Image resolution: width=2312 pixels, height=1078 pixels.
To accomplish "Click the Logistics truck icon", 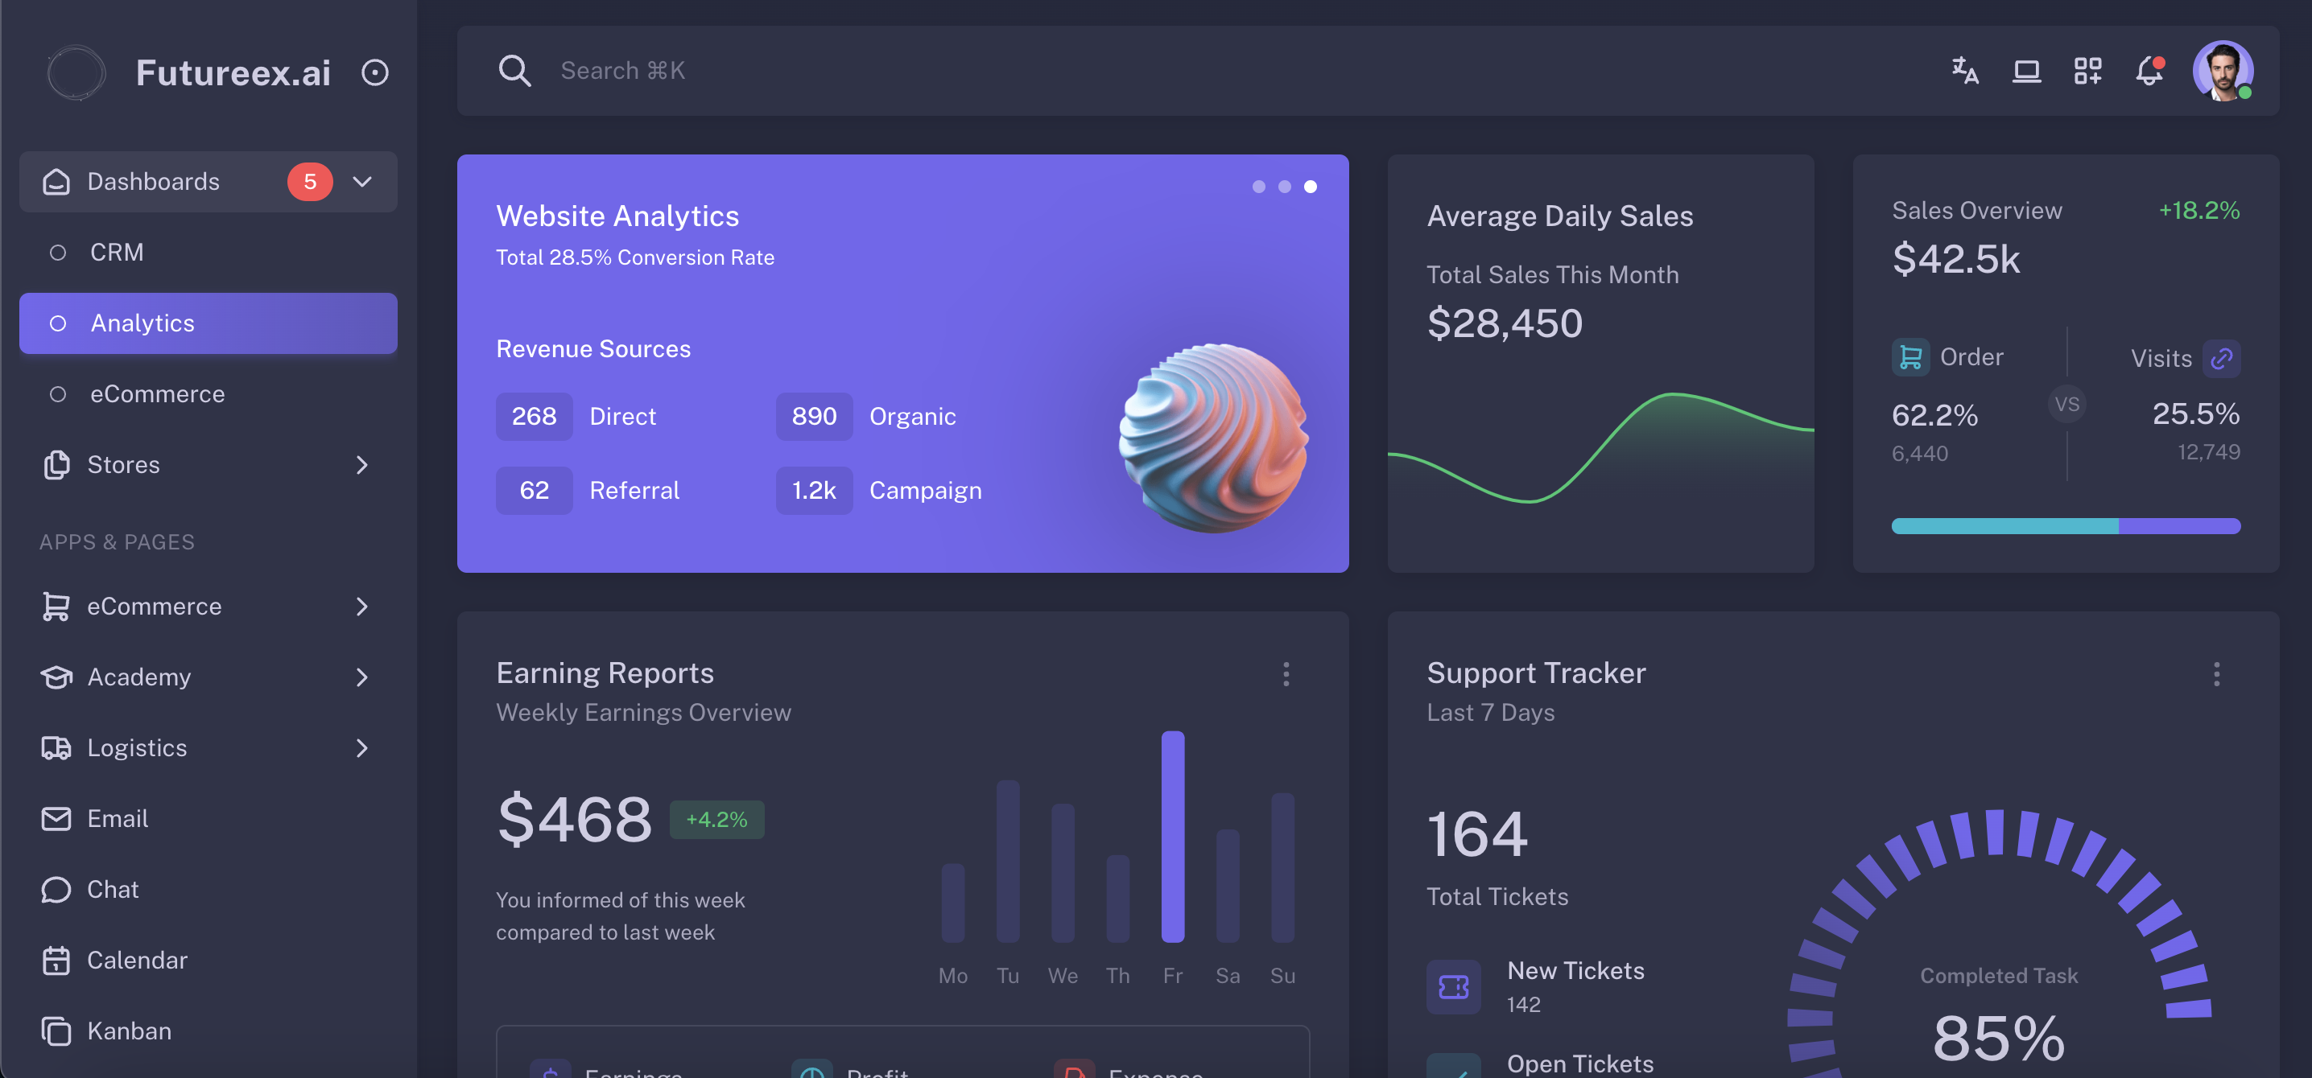I will click(x=56, y=748).
